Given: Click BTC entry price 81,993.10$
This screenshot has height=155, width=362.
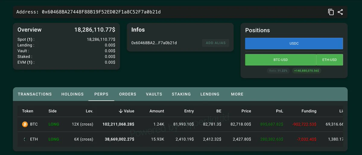Looking at the screenshot, I should (183, 124).
